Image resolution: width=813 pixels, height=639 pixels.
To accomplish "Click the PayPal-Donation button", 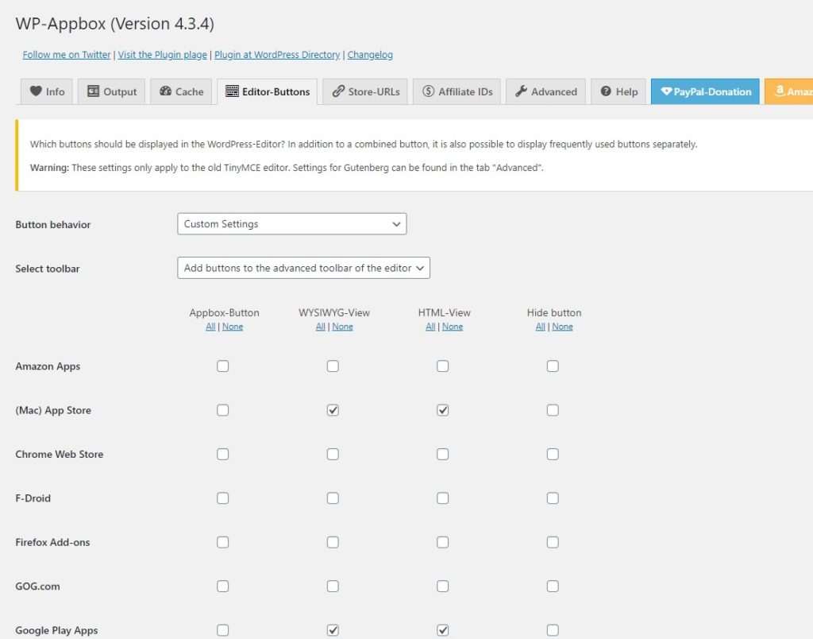I will 705,91.
